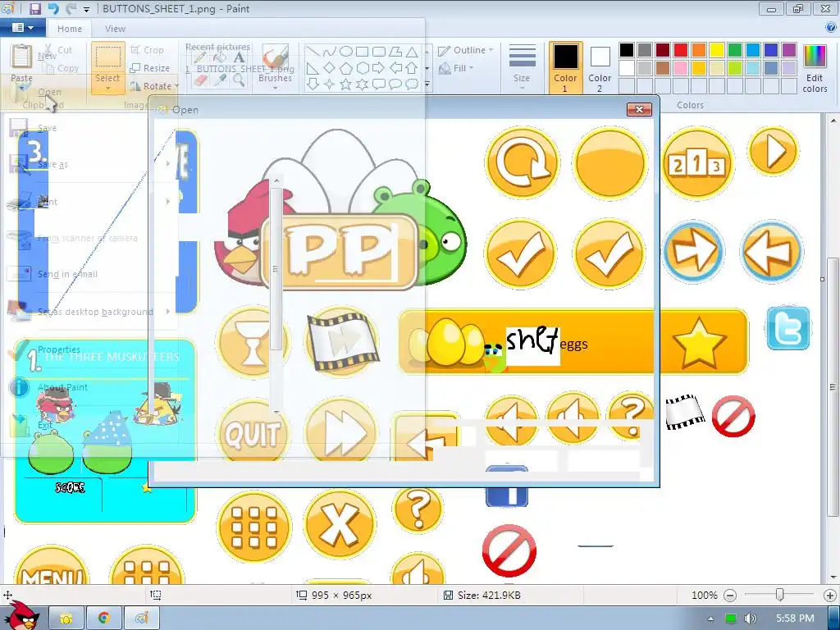840x630 pixels.
Task: Switch to the Home tab
Action: tap(70, 29)
